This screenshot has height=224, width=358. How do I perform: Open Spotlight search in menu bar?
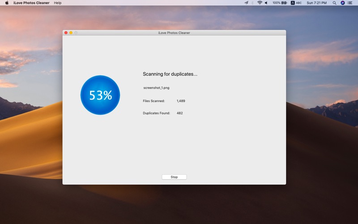coord(334,3)
